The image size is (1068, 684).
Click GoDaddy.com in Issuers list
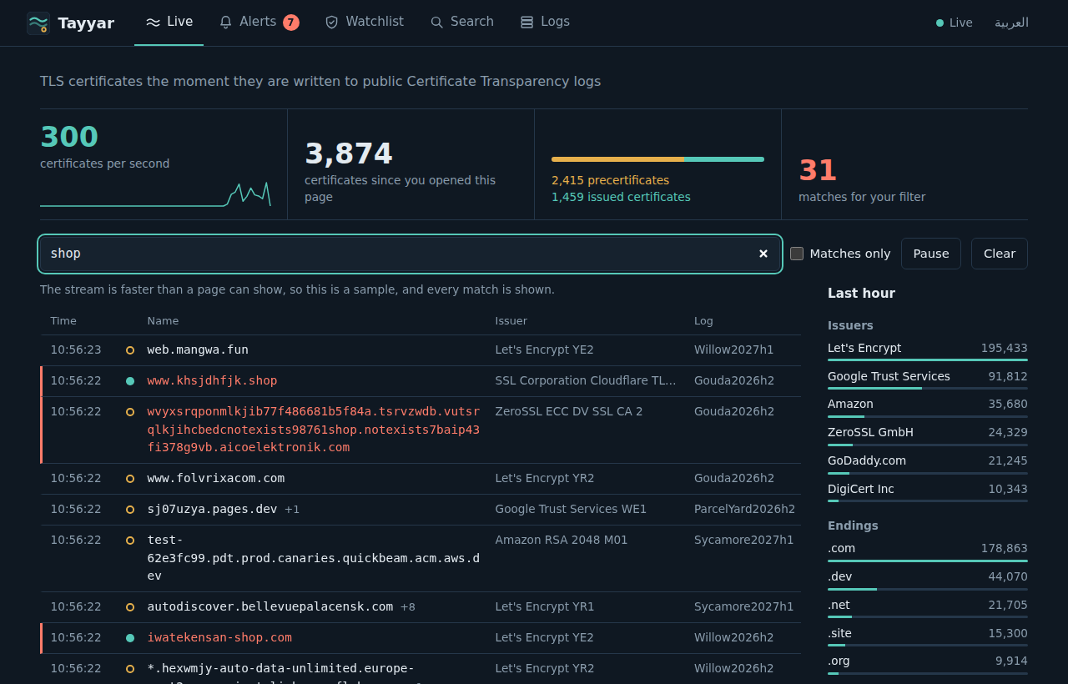point(867,461)
